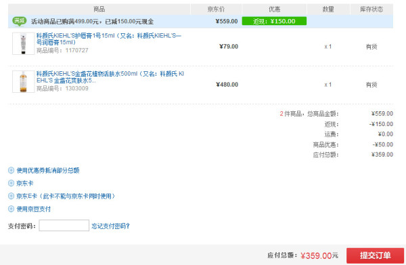Open the 使用优惠券抵消部分总额 link
Image resolution: width=406 pixels, height=265 pixels.
(x=48, y=170)
